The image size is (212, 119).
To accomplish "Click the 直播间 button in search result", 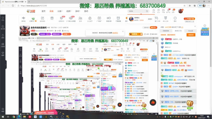I will coord(150,19).
